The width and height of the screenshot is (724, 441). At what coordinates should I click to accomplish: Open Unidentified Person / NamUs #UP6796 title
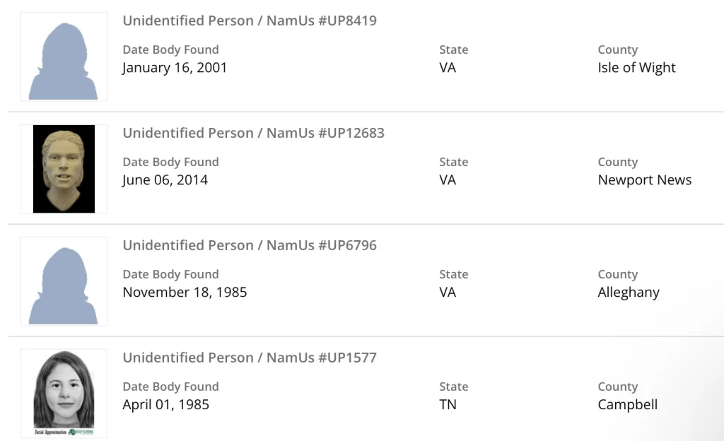tap(250, 245)
